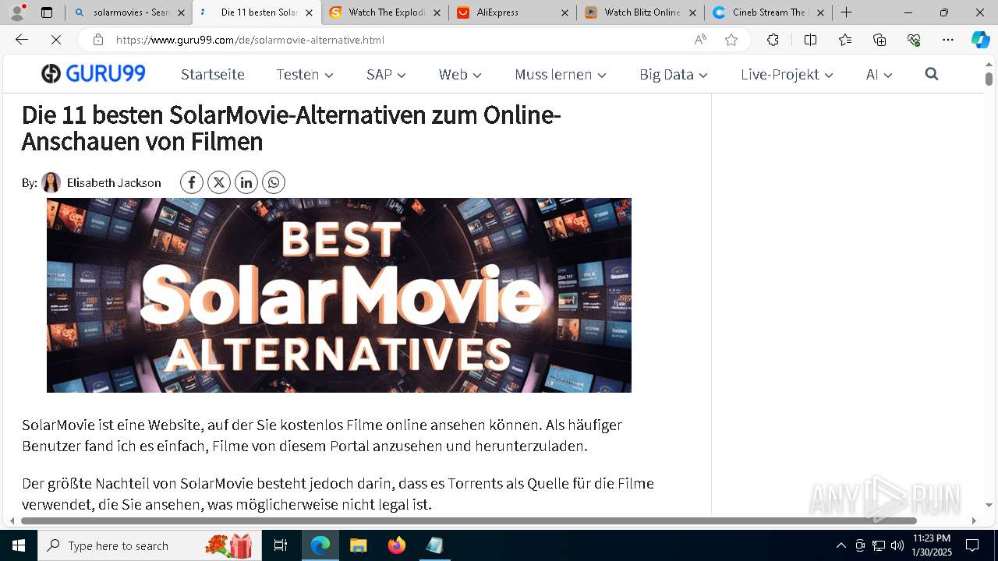Share the article on LinkedIn
The width and height of the screenshot is (998, 561).
[246, 182]
